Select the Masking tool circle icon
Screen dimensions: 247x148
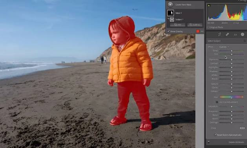[242, 34]
